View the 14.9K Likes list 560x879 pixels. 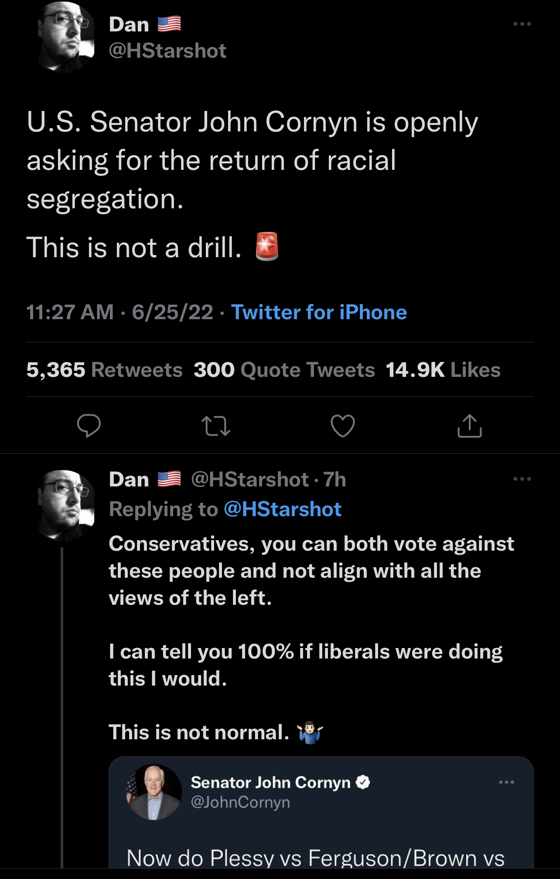[443, 370]
